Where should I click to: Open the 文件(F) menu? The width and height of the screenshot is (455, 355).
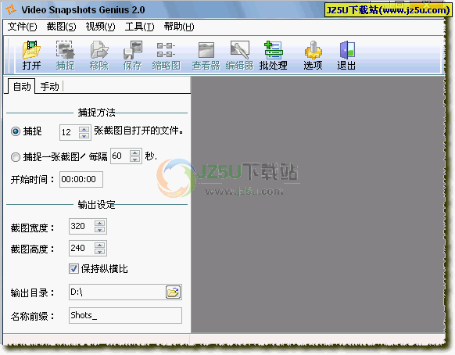coord(23,27)
